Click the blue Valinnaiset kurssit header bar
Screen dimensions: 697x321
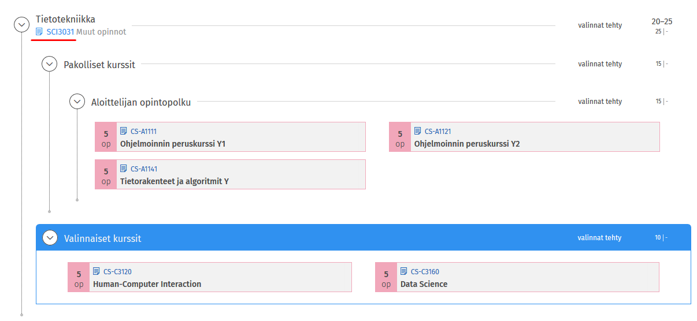[347, 238]
